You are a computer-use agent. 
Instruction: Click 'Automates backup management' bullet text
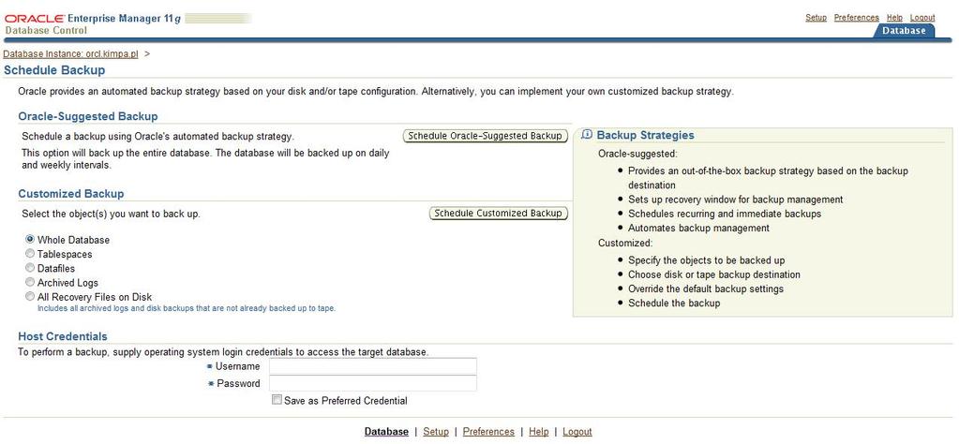point(699,228)
